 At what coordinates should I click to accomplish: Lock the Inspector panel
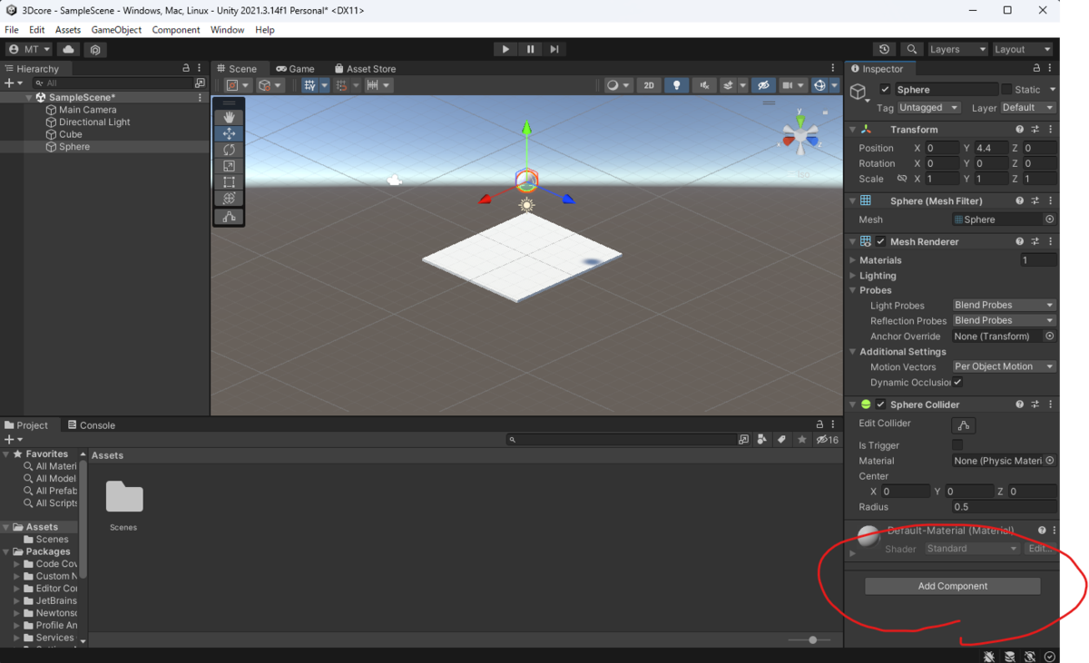[1036, 68]
